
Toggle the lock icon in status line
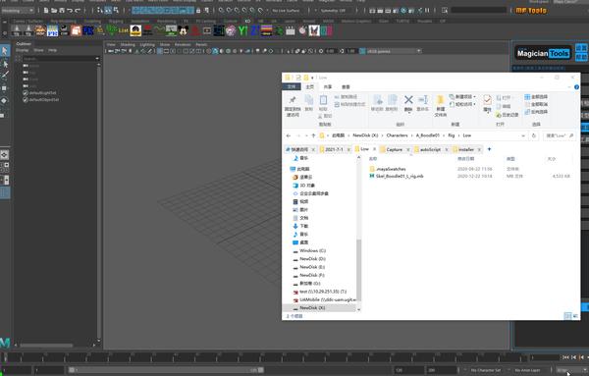(198, 11)
